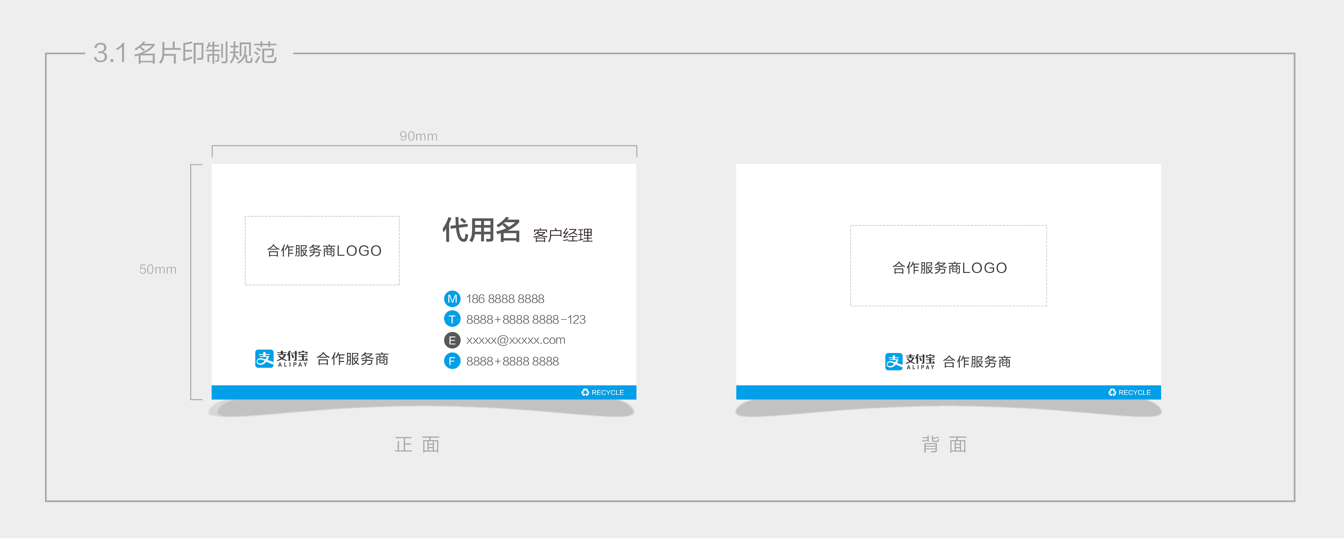Click the Alipay logo on front card
This screenshot has height=542, width=1344.
pos(281,358)
